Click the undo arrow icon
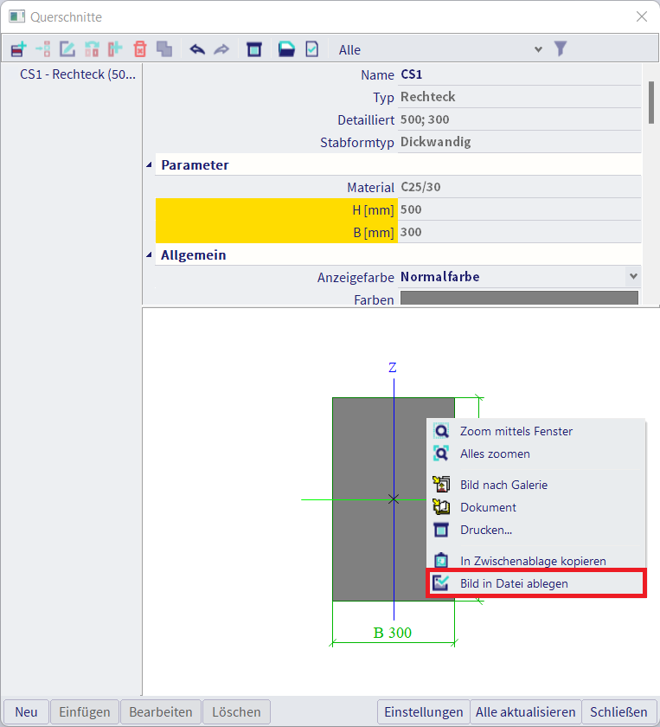The image size is (660, 727). (x=197, y=49)
